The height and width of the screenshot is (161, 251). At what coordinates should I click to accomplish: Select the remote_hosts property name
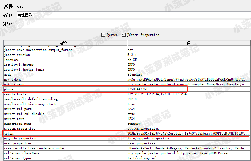click(x=15, y=94)
